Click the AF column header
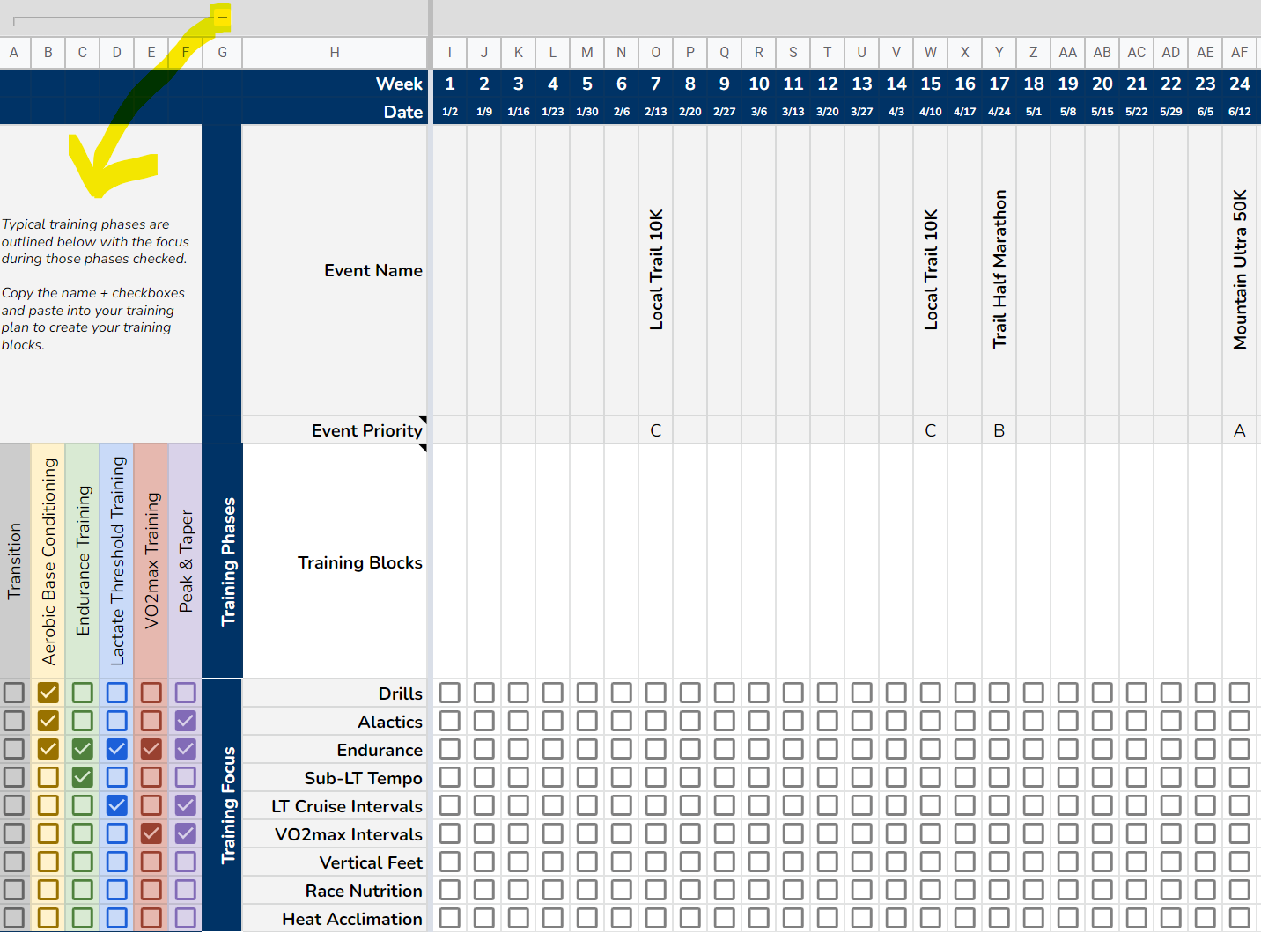The width and height of the screenshot is (1261, 932). (1239, 52)
